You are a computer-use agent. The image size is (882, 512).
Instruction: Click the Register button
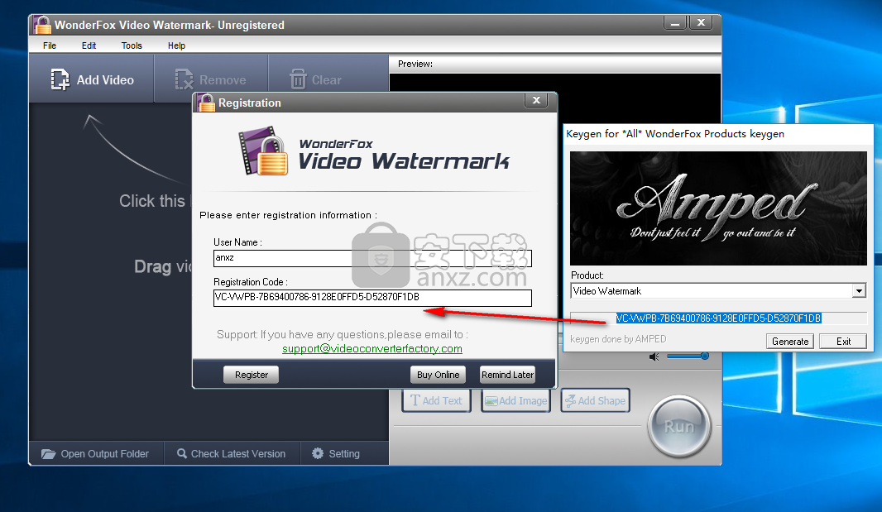point(251,375)
